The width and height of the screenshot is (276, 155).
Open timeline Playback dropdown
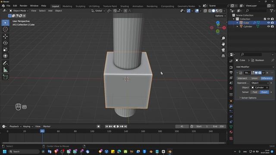pyautogui.click(x=15, y=126)
